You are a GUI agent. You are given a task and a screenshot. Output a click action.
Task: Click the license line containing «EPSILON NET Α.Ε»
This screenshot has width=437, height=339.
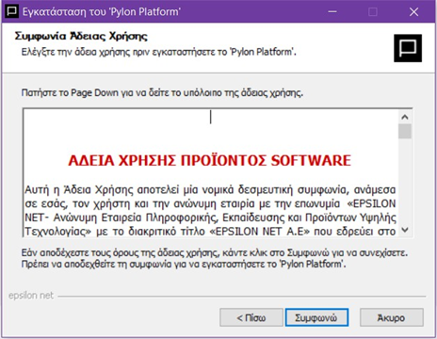[210, 232]
